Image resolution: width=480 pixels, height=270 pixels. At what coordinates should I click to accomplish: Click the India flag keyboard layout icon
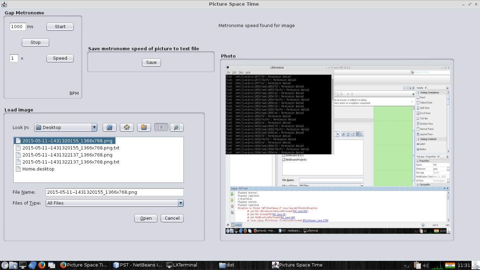tap(450, 265)
